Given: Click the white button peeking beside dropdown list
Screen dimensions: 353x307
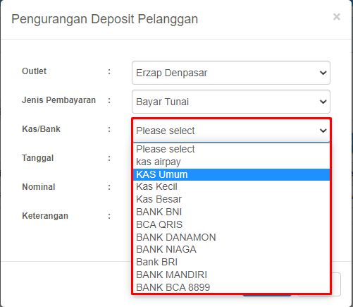Looking at the screenshot, I should (336, 284).
